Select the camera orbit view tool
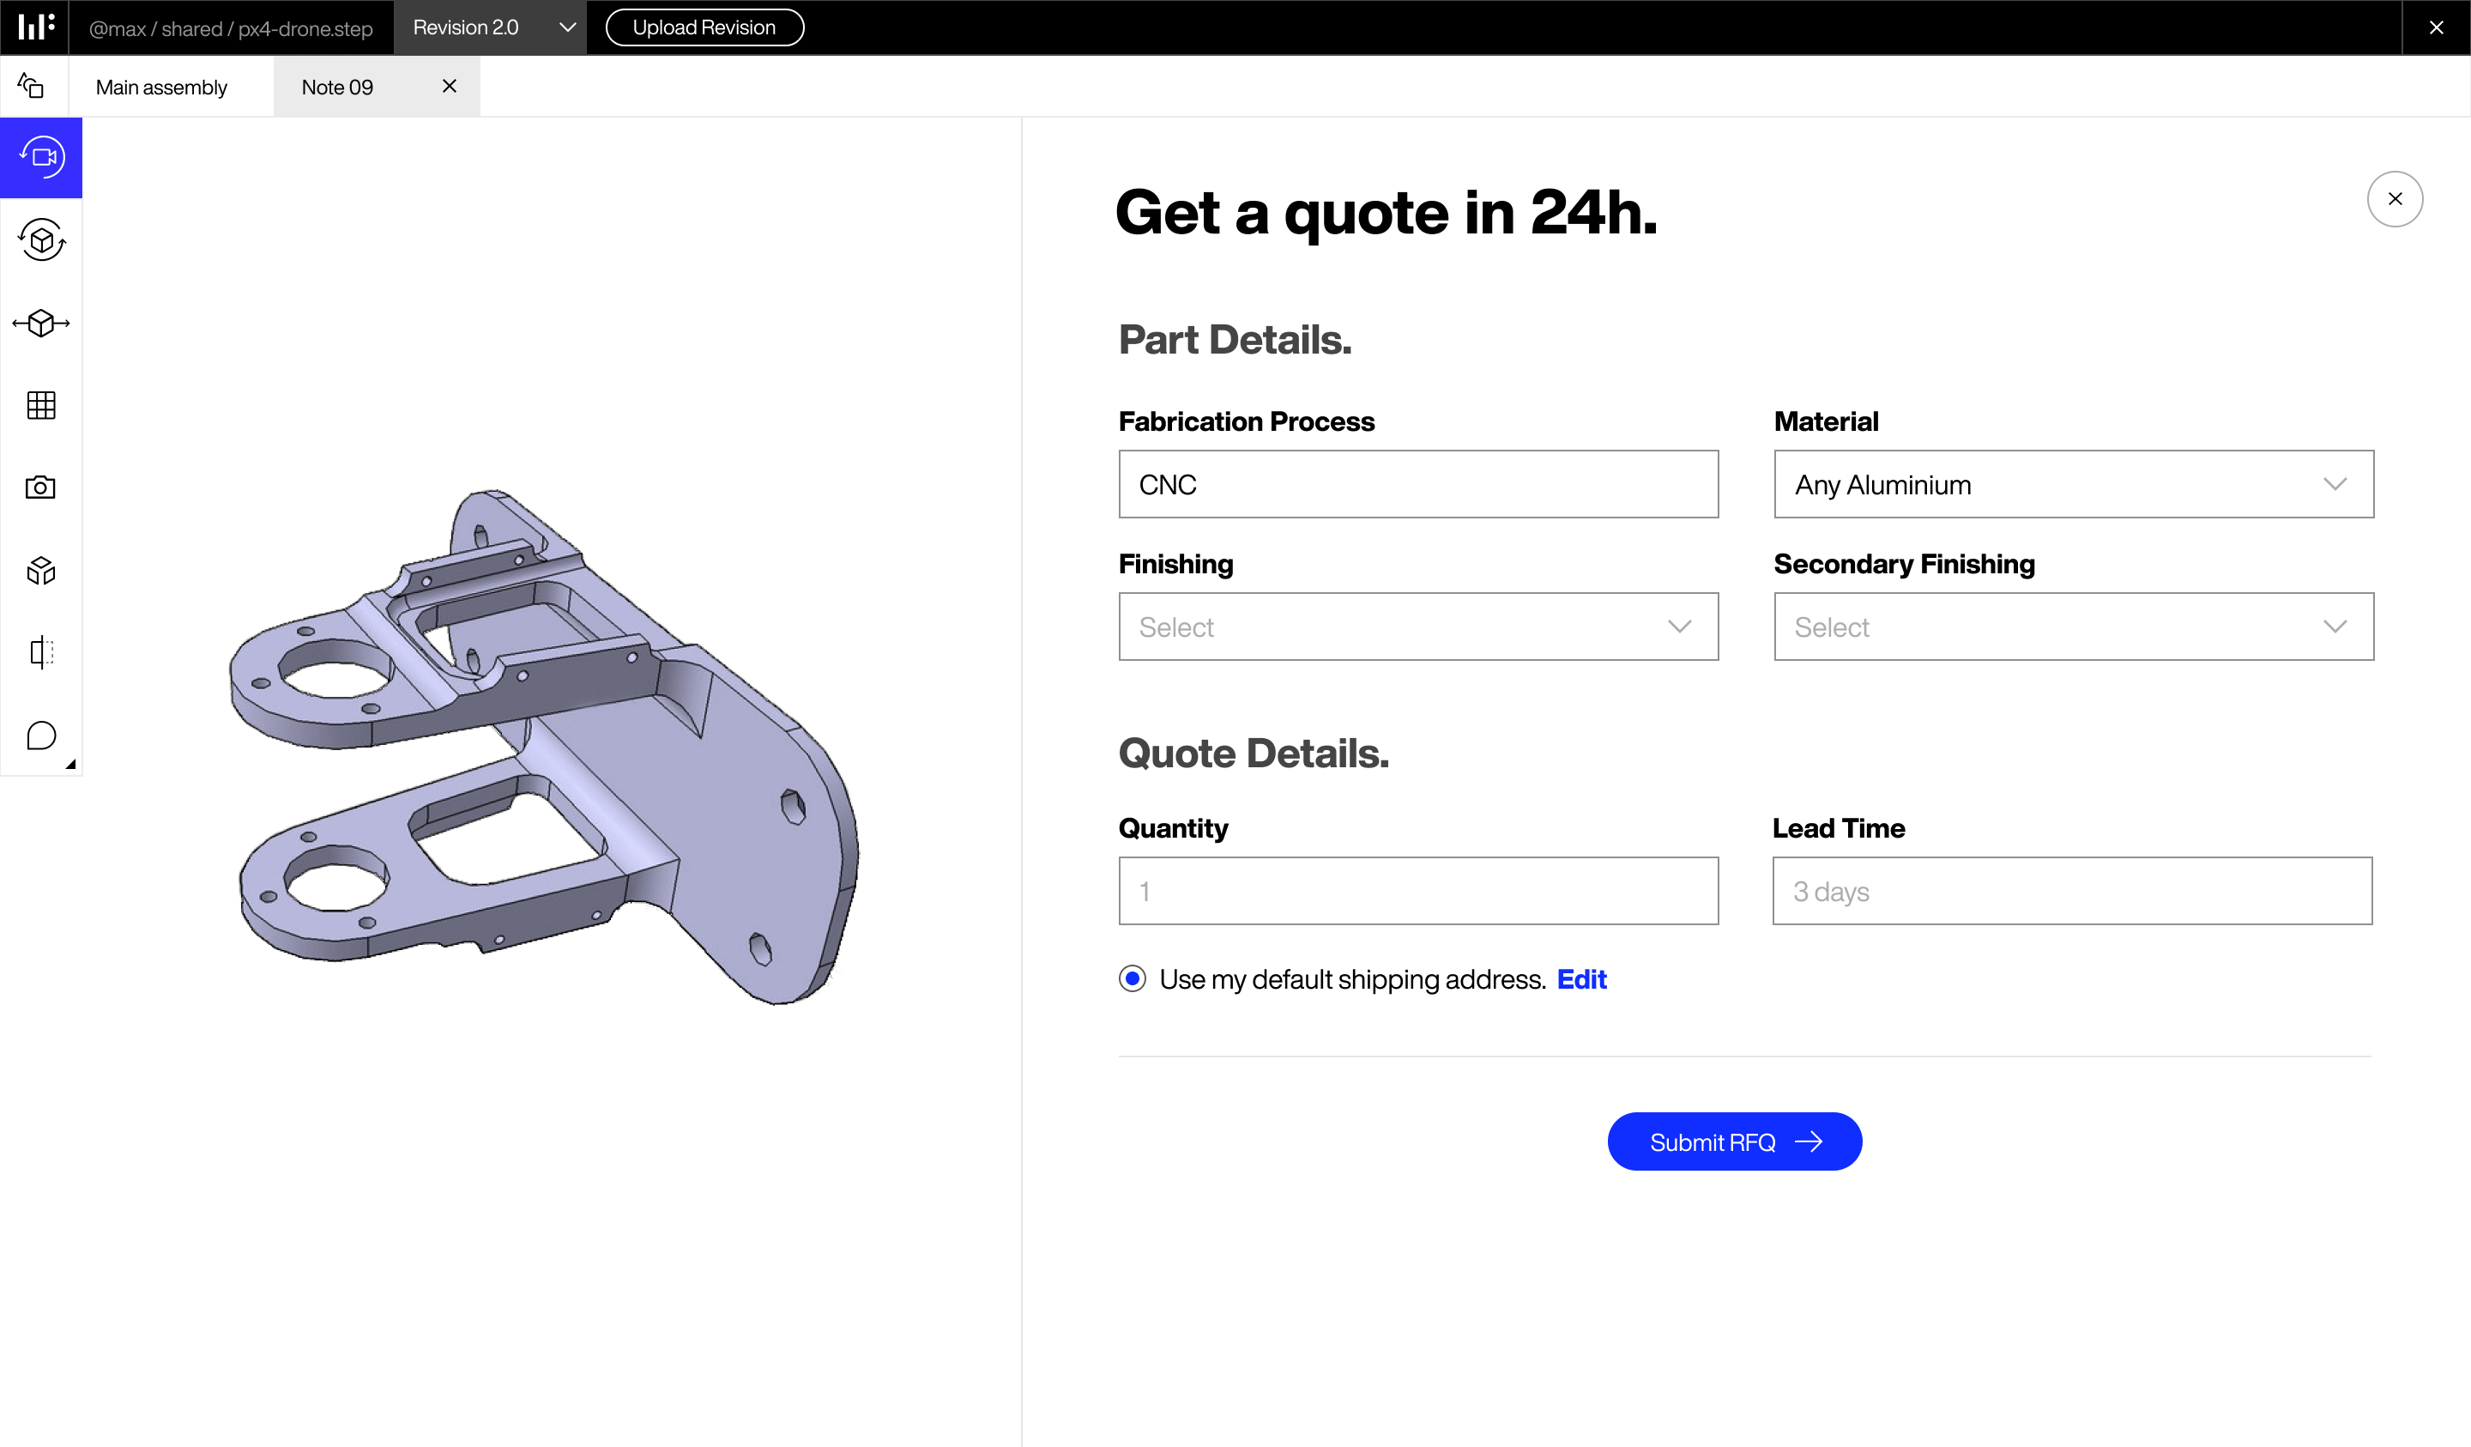 (x=41, y=157)
